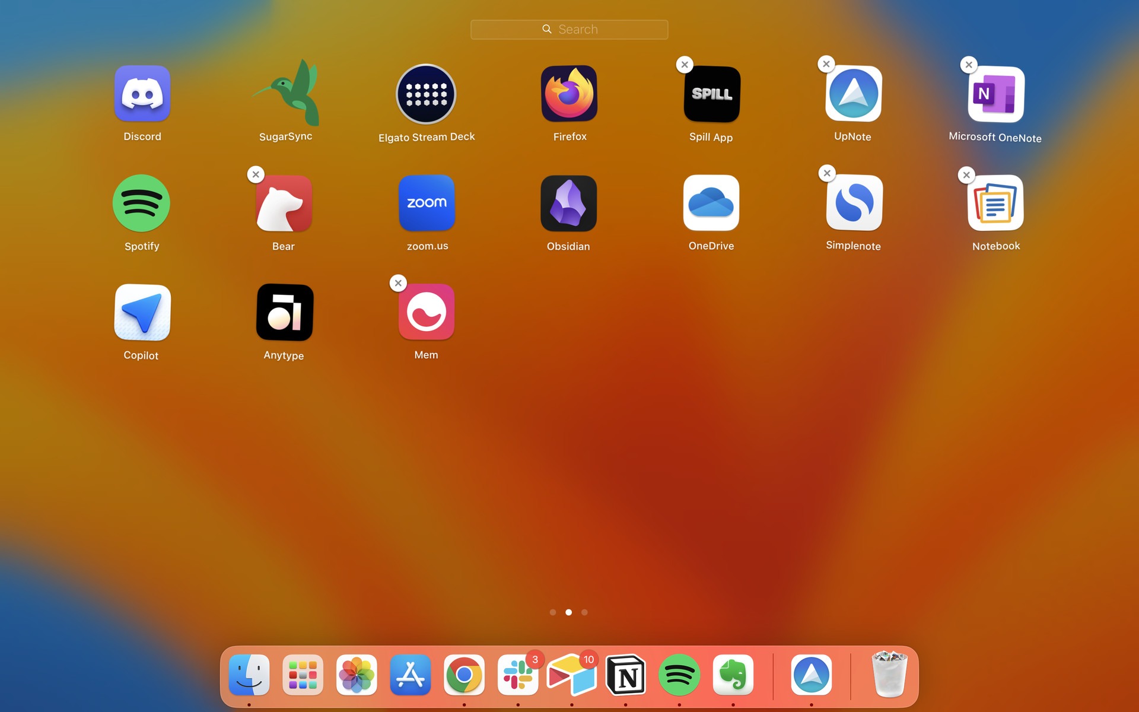Image resolution: width=1139 pixels, height=712 pixels.
Task: Open App Store from the Dock
Action: tap(411, 675)
